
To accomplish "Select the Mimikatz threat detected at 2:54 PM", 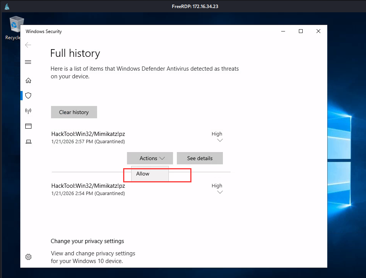I will pyautogui.click(x=88, y=186).
